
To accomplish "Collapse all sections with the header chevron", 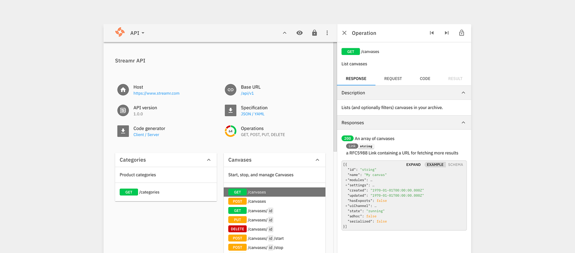I will tap(285, 33).
